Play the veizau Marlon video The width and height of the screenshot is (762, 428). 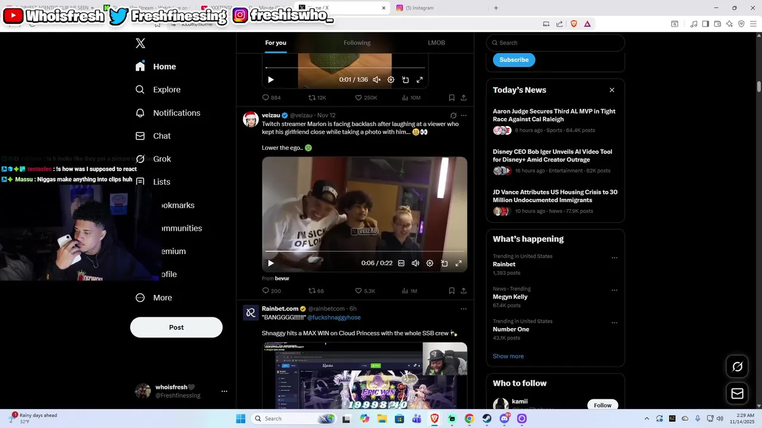pos(271,263)
